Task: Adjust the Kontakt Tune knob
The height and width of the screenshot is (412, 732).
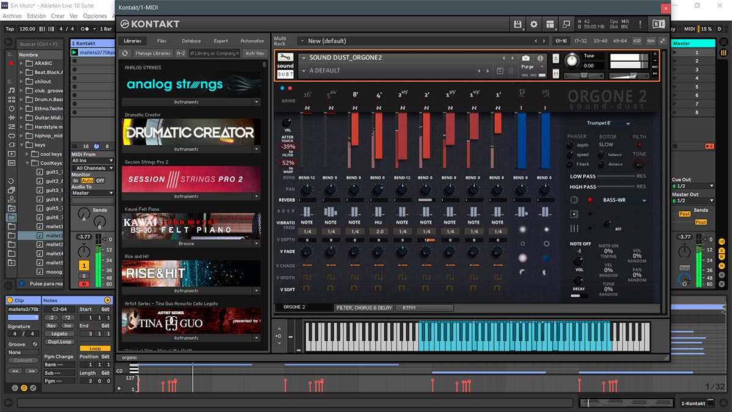Action: pos(572,60)
